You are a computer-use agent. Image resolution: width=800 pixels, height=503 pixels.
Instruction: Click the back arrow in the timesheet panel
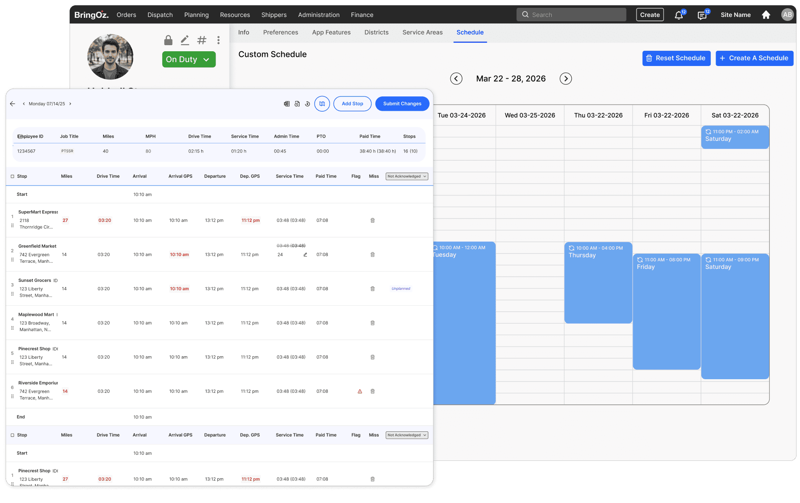[x=13, y=104]
